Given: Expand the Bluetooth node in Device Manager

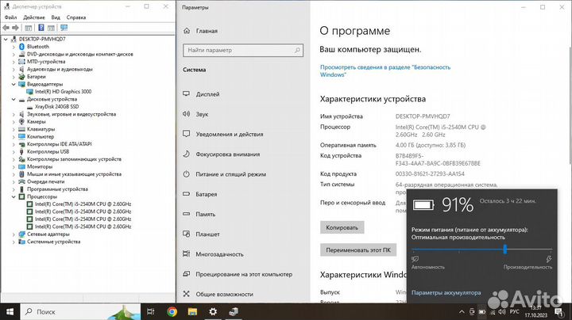Looking at the screenshot, I should pyautogui.click(x=14, y=47).
